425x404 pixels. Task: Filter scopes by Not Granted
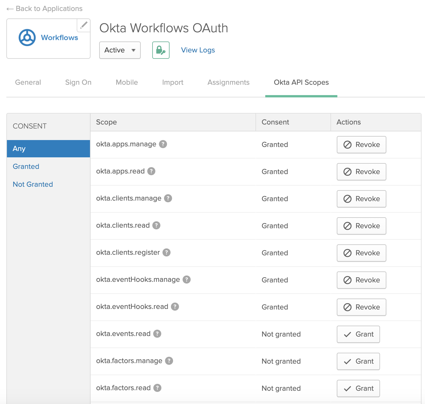(x=33, y=184)
